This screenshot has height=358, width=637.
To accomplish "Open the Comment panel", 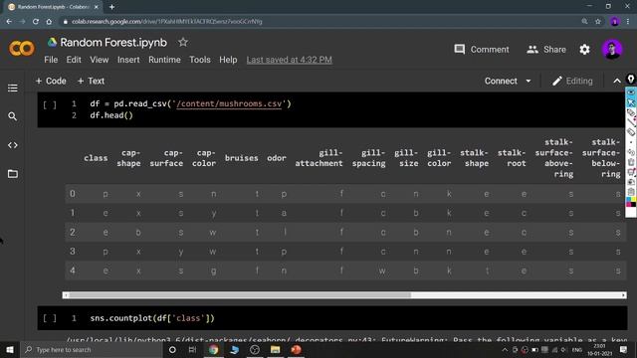I will click(482, 50).
